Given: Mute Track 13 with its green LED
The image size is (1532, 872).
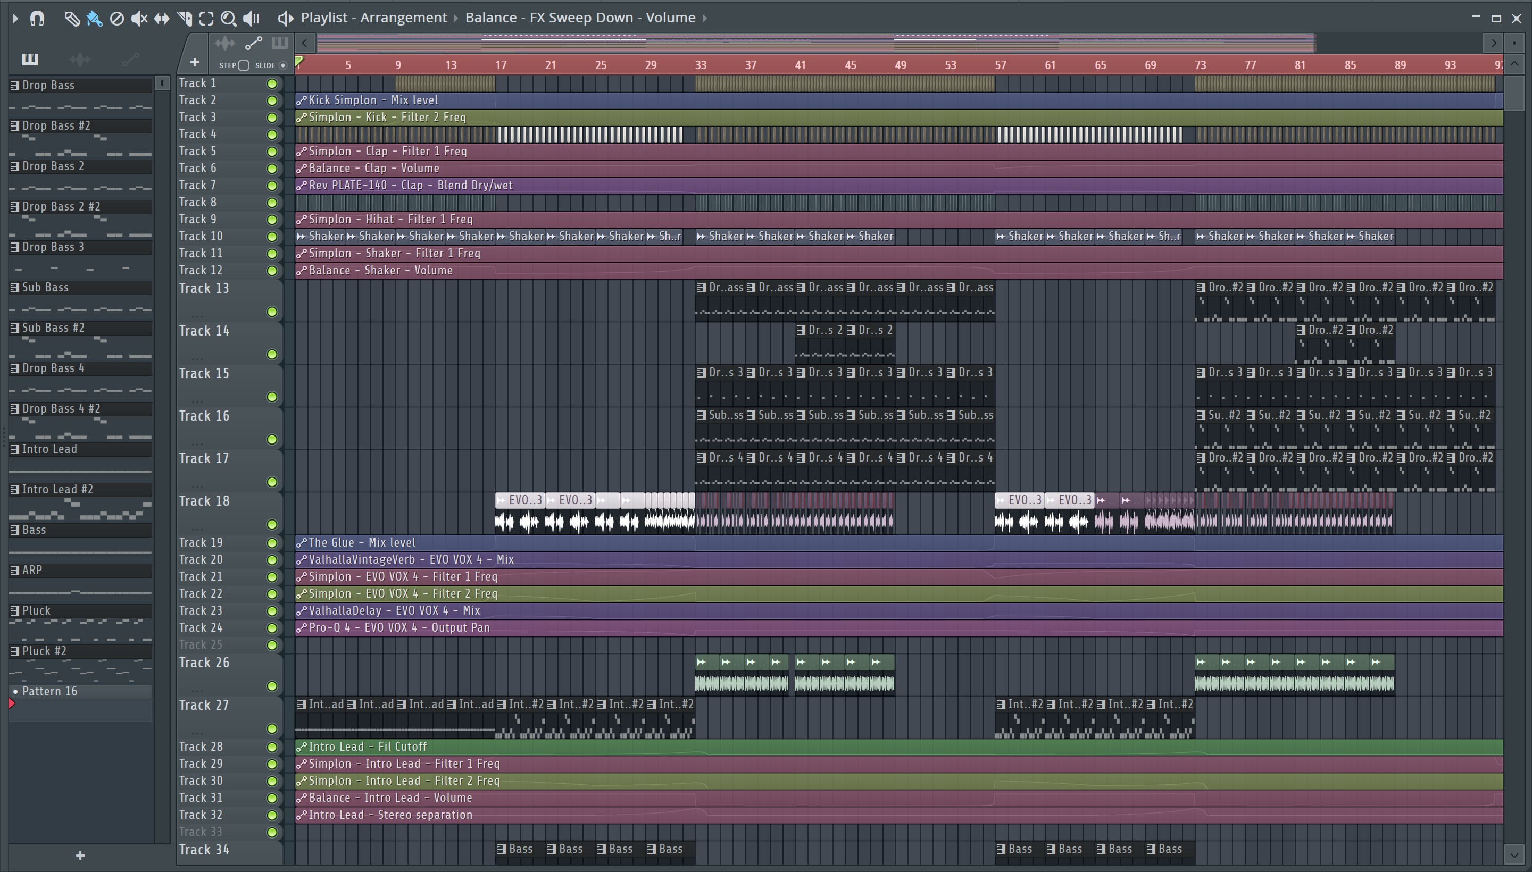Looking at the screenshot, I should coord(272,312).
